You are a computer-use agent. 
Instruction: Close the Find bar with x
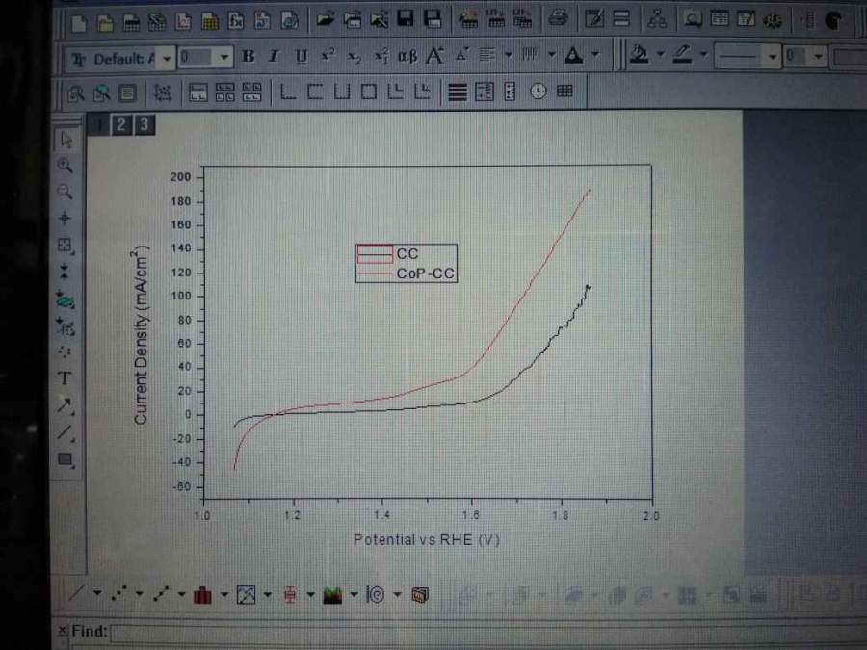pos(62,630)
